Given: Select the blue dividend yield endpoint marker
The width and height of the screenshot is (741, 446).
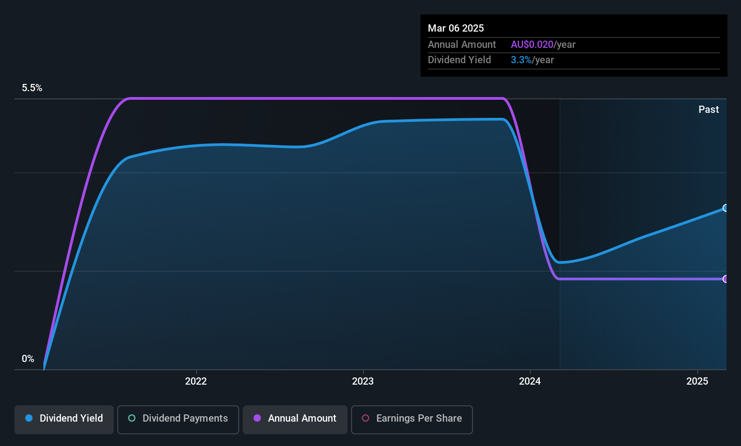Looking at the screenshot, I should tap(726, 208).
